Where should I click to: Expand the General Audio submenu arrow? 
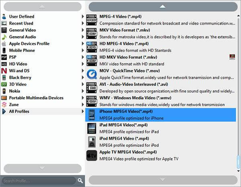coord(83,37)
